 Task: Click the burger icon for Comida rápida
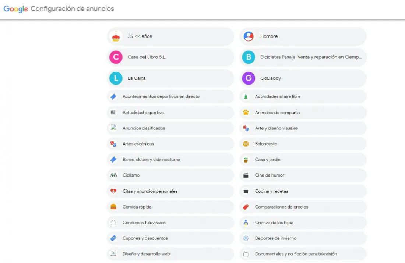coord(113,207)
